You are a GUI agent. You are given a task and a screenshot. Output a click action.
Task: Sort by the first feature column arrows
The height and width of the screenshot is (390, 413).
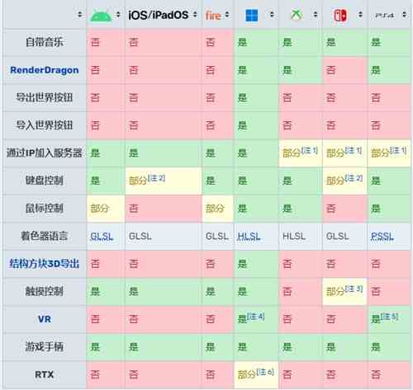pyautogui.click(x=80, y=15)
